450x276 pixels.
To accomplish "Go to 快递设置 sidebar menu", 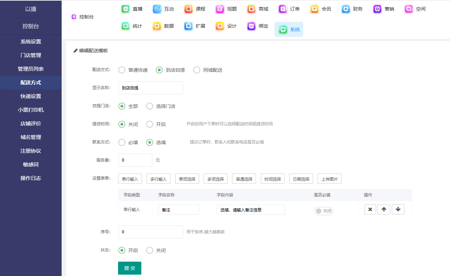I will tap(31, 96).
